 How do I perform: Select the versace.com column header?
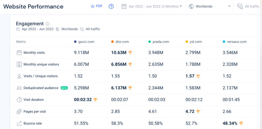[237, 42]
